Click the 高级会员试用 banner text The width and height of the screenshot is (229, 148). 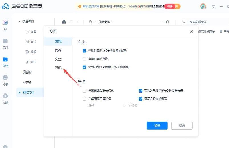point(91,6)
